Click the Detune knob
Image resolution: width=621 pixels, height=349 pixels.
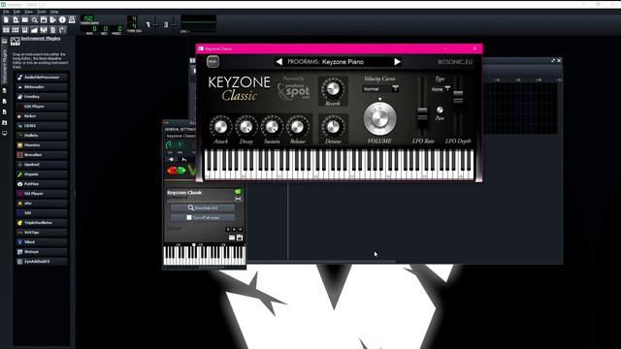click(333, 127)
